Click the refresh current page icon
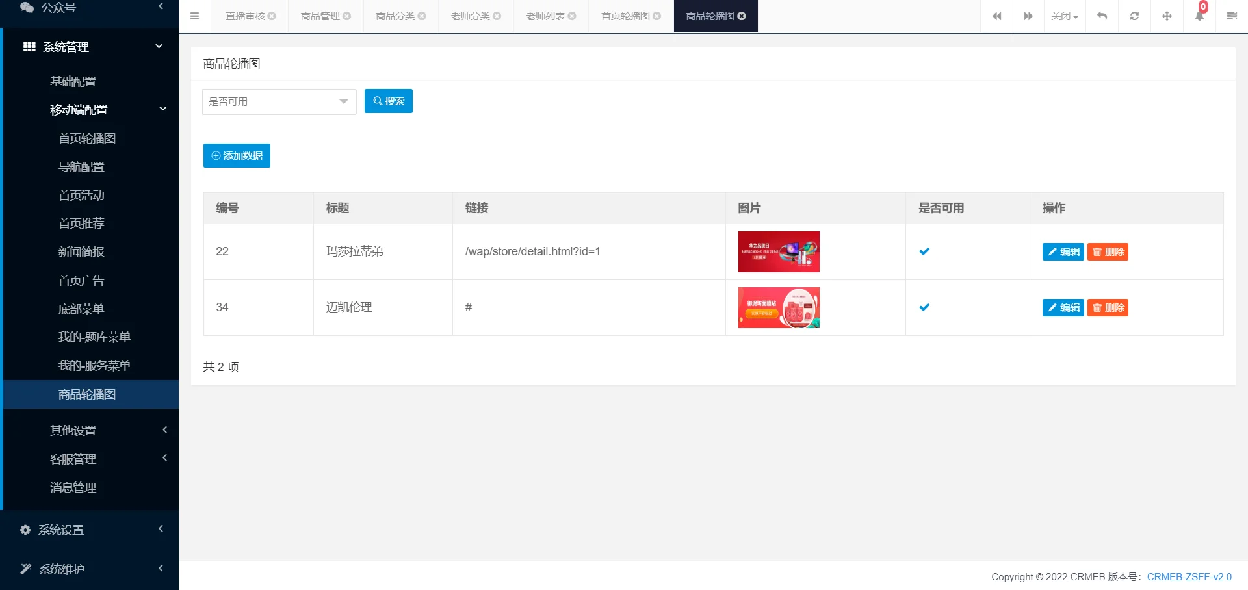Viewport: 1248px width, 590px height. point(1134,16)
